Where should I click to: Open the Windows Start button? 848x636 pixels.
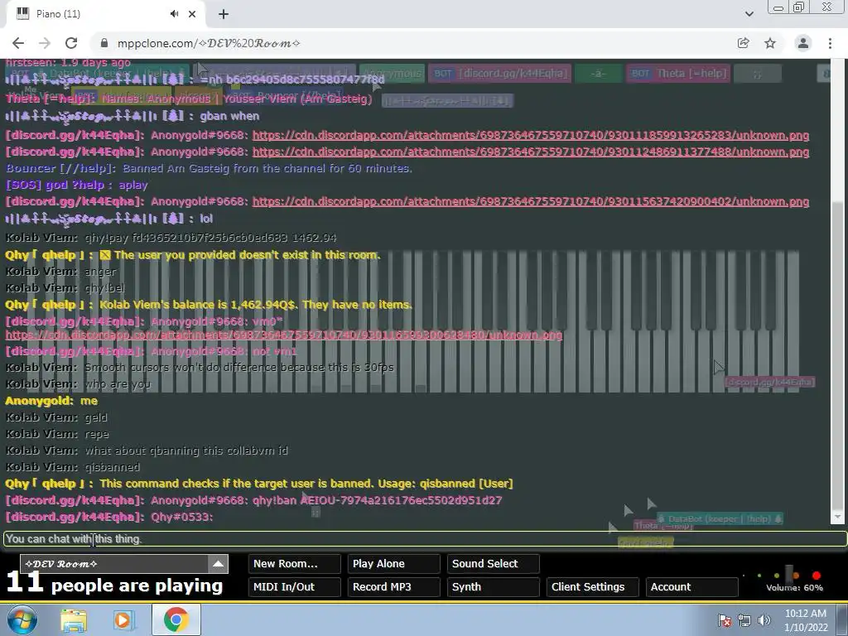coord(22,619)
